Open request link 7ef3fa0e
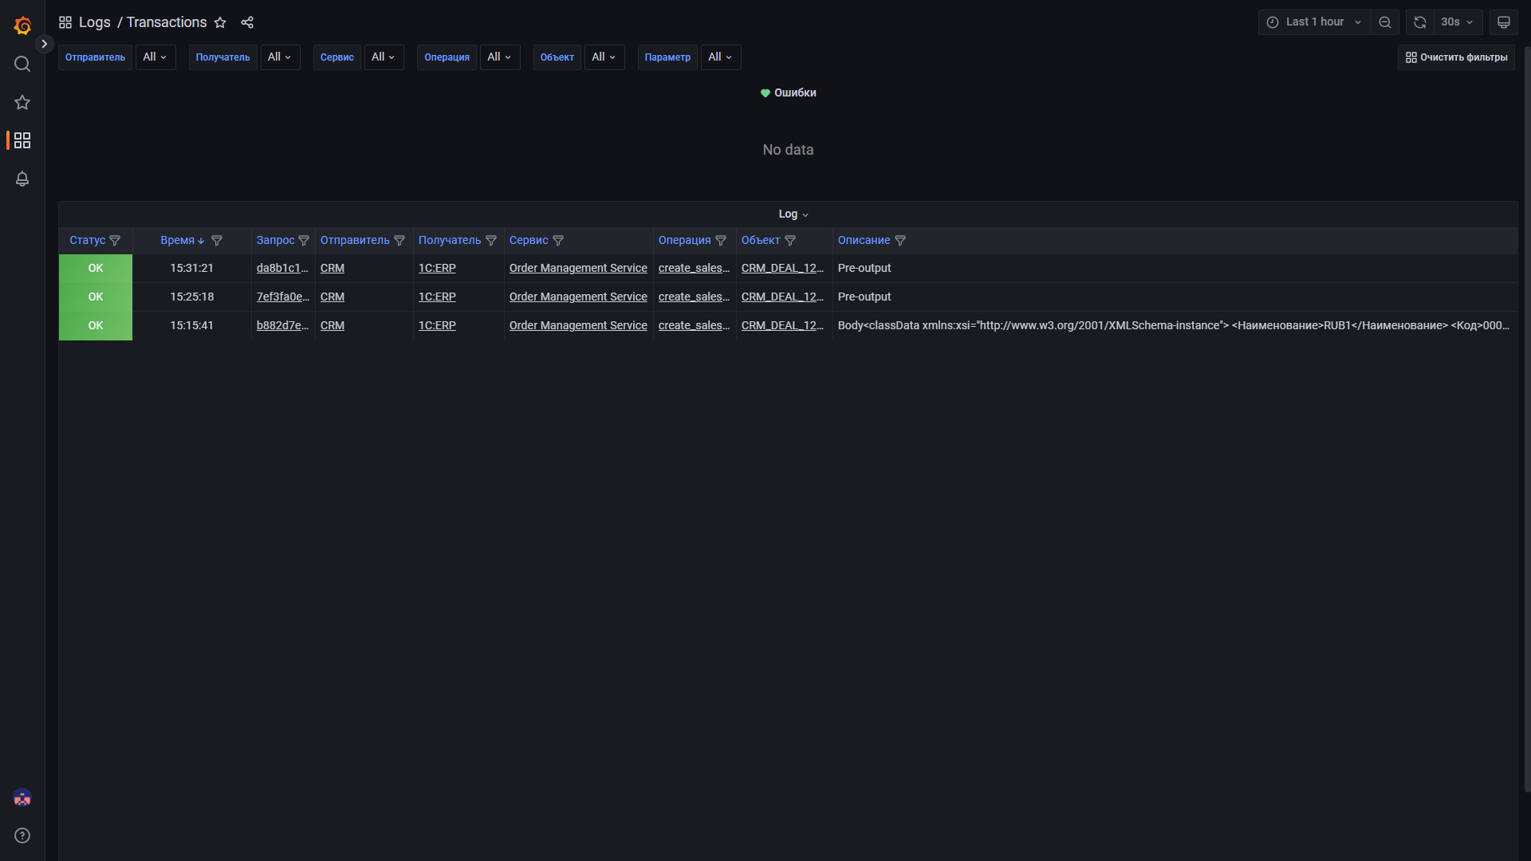 pos(282,297)
